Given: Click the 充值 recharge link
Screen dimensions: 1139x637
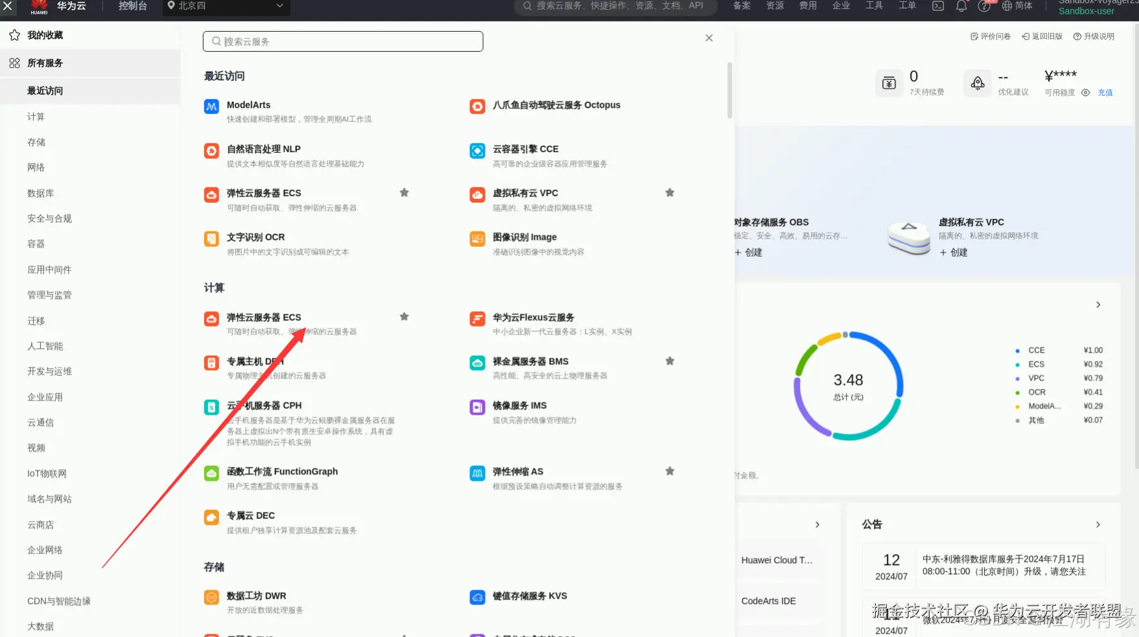Looking at the screenshot, I should (x=1105, y=93).
